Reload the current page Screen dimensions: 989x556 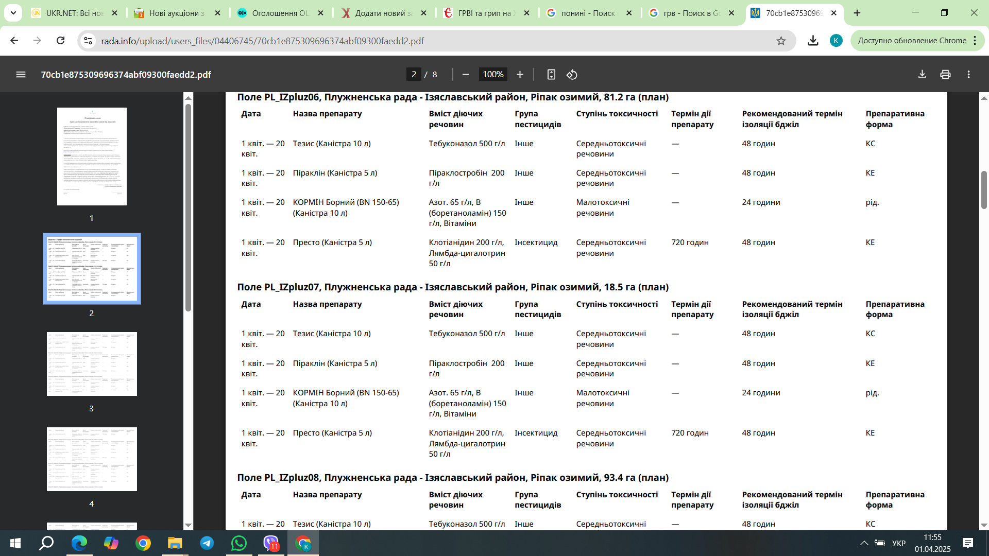60,41
